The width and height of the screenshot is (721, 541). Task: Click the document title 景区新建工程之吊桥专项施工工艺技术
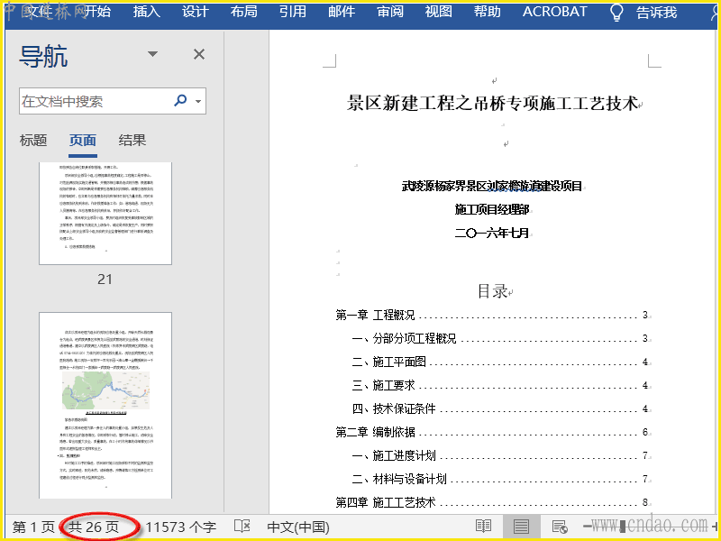492,103
